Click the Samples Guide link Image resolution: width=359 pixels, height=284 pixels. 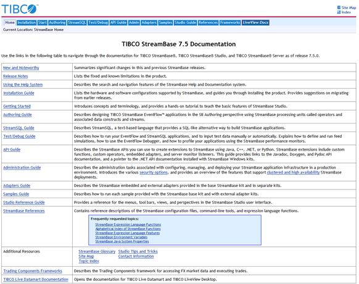(x=16, y=194)
